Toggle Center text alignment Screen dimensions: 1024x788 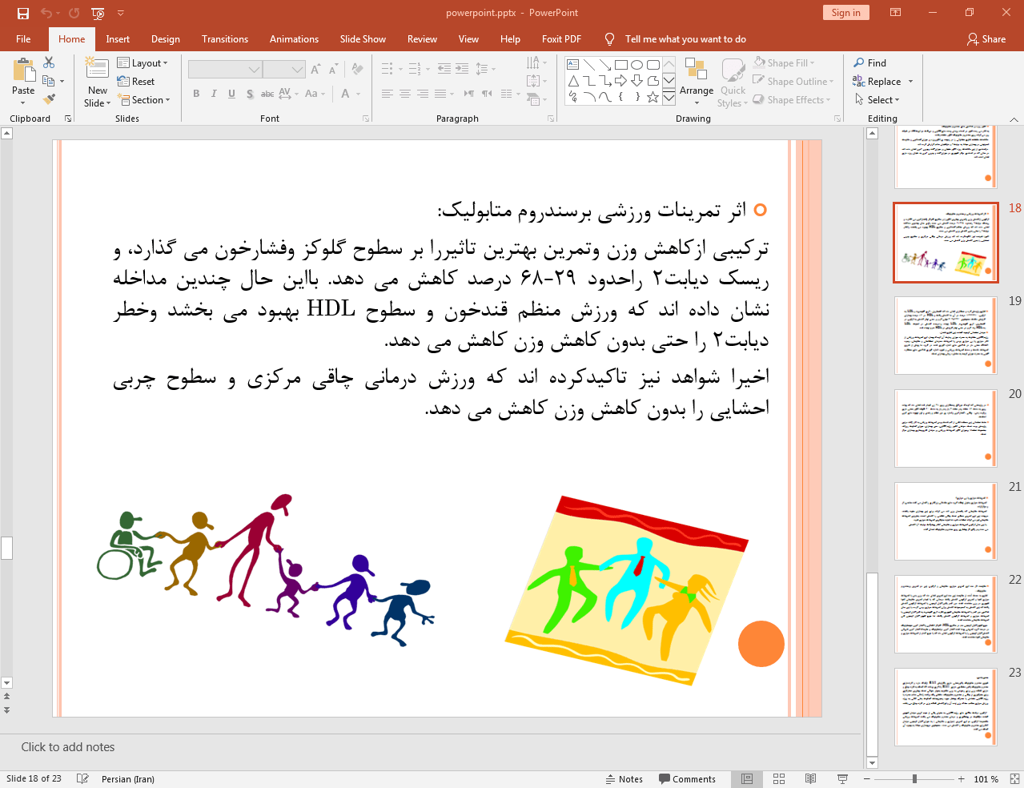(405, 94)
